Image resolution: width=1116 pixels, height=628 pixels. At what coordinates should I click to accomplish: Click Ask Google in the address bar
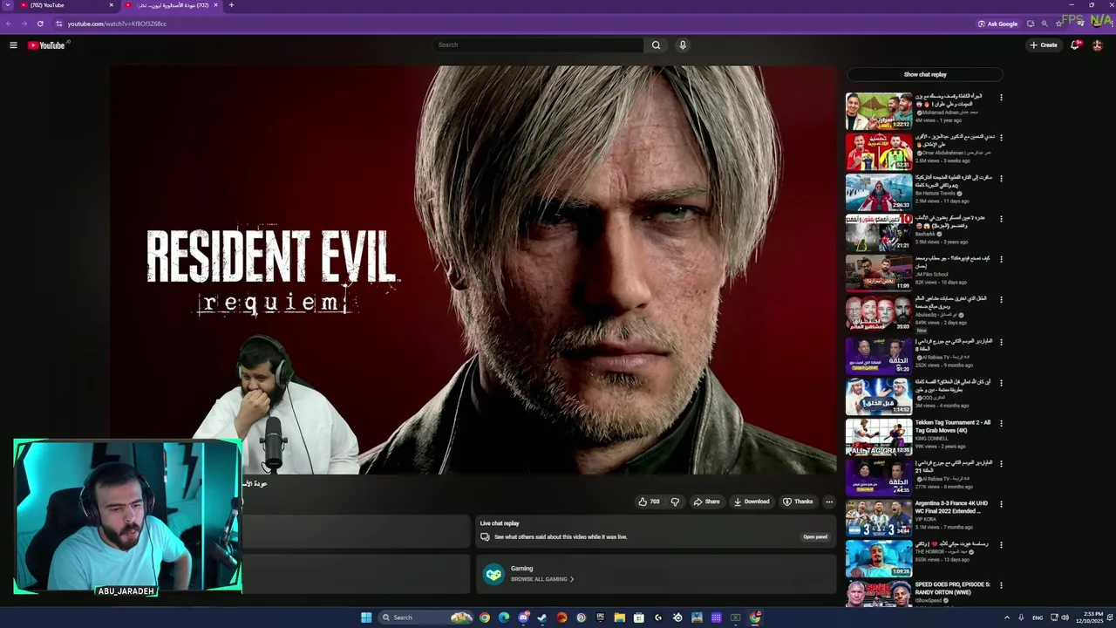tap(998, 24)
